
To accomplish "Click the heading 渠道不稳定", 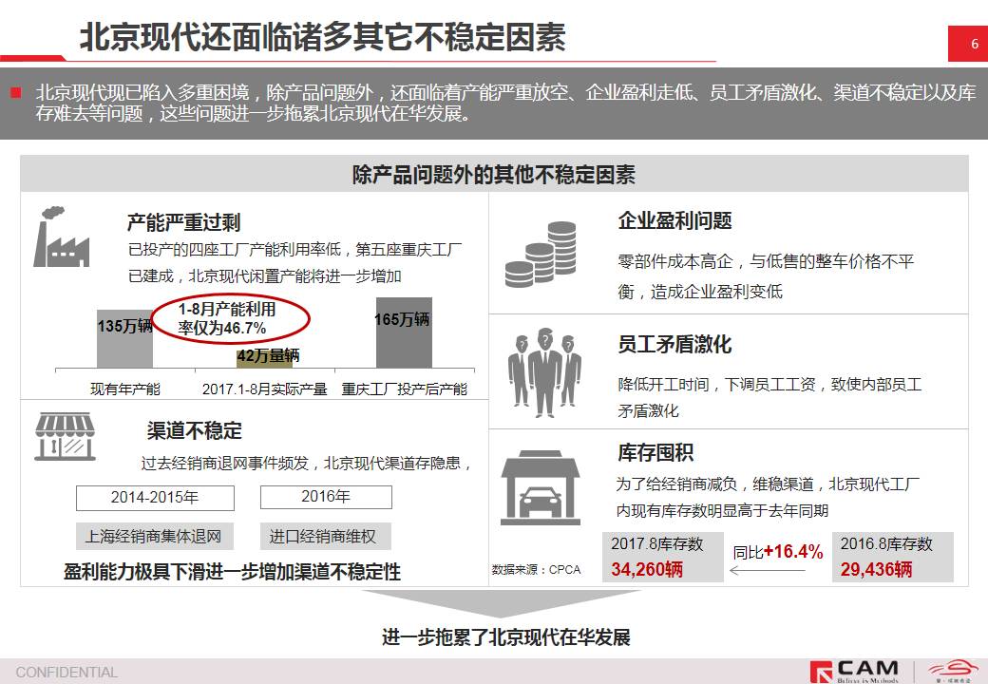I will (x=195, y=430).
